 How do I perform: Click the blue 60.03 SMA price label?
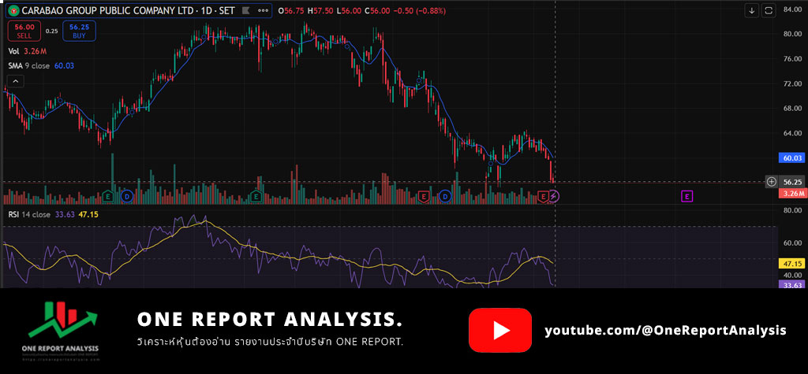[791, 158]
